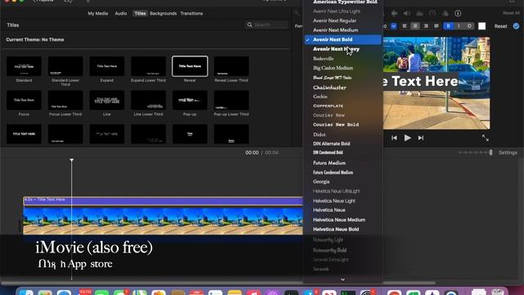Select the Focus title thumbnail
The height and width of the screenshot is (295, 524).
pyautogui.click(x=24, y=100)
